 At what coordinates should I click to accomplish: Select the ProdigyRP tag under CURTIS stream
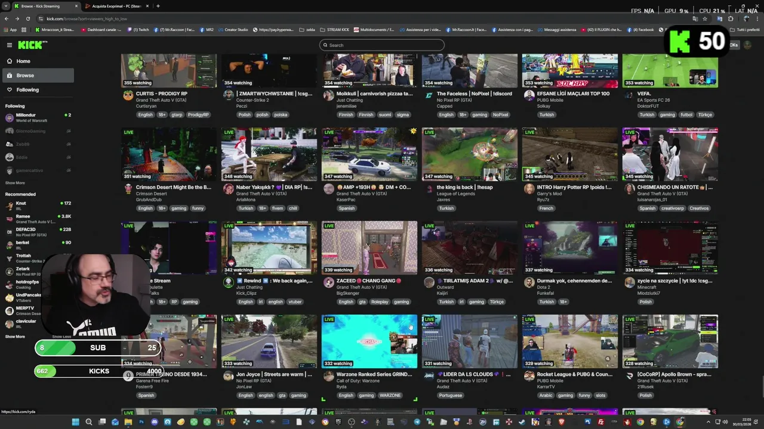coord(198,115)
